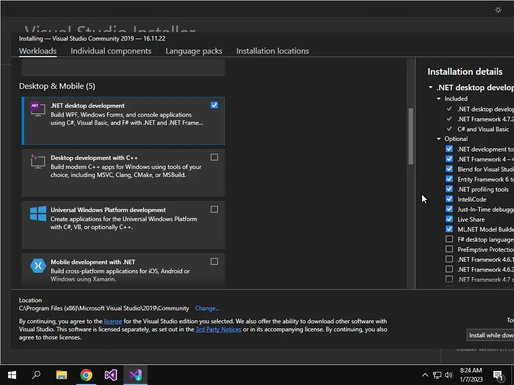Select Universal Windows Platform development title
This screenshot has height=385, width=514.
click(108, 210)
